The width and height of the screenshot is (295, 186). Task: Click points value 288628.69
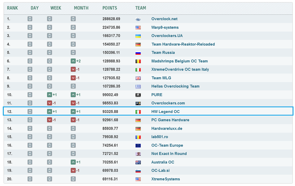[111, 19]
